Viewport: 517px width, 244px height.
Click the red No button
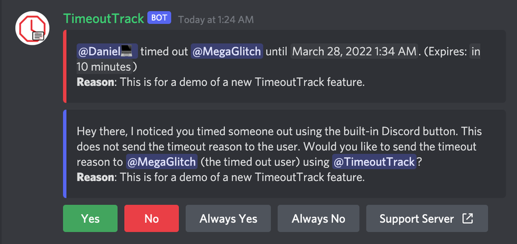[x=151, y=219]
